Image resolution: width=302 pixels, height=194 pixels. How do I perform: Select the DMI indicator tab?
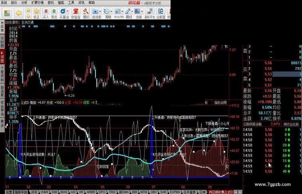[54, 192]
